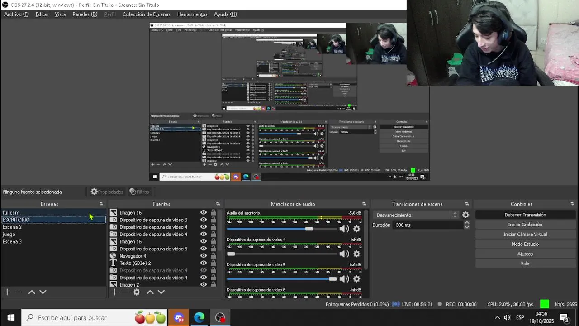The height and width of the screenshot is (326, 579).
Task: Open the Herramientas menu
Action: click(x=192, y=14)
